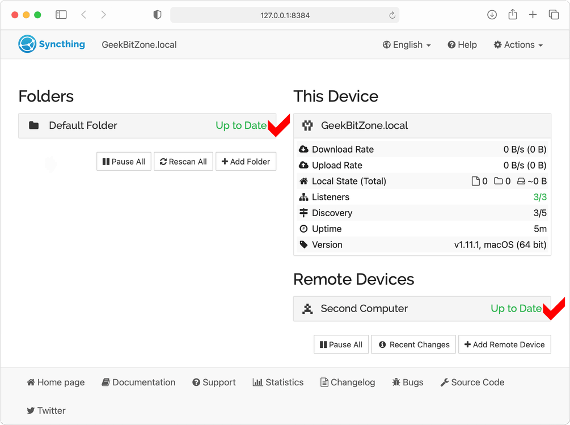Click the Uptime 5m value
This screenshot has width=570, height=425.
pos(540,229)
